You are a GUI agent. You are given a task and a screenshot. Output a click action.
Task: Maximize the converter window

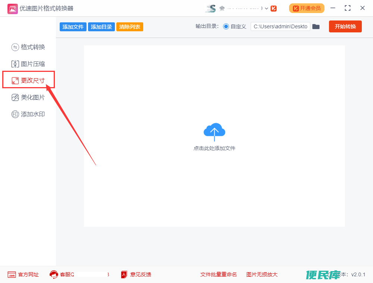click(348, 8)
